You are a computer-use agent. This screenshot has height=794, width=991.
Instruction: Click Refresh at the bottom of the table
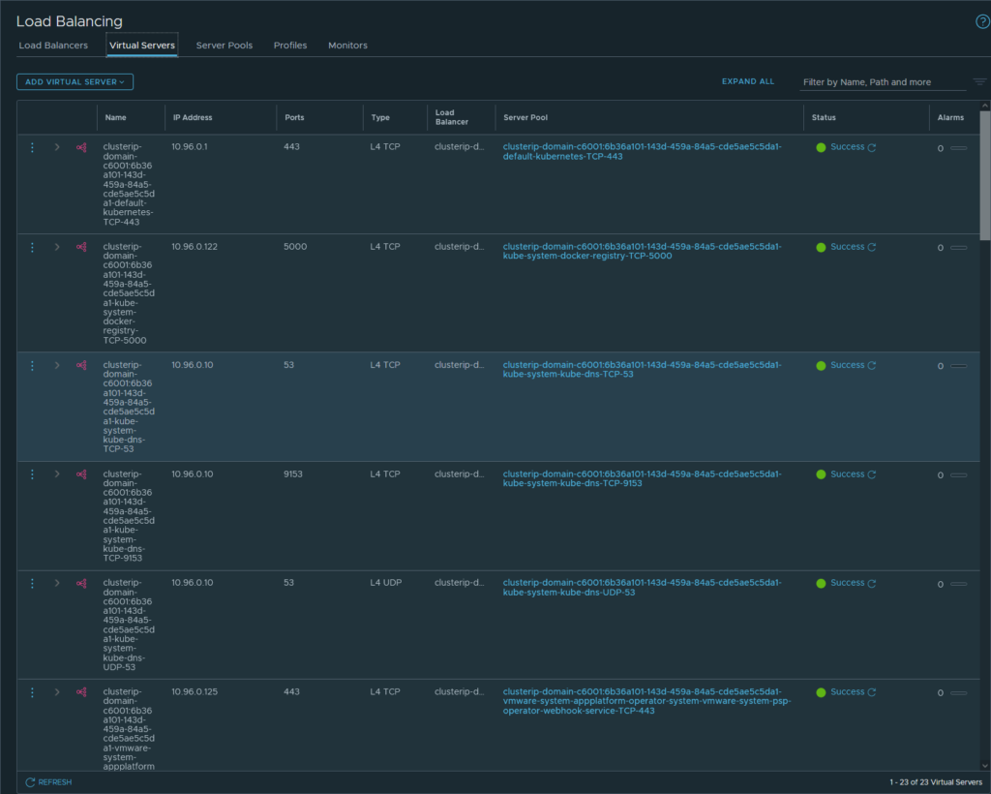point(48,782)
